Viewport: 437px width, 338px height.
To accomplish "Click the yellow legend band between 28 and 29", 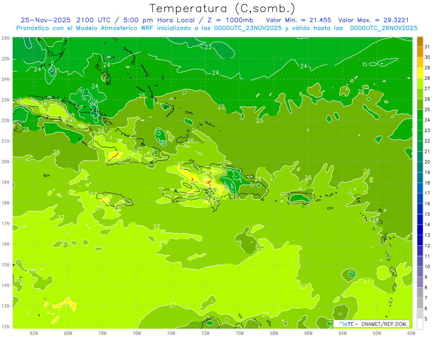I will pos(420,73).
